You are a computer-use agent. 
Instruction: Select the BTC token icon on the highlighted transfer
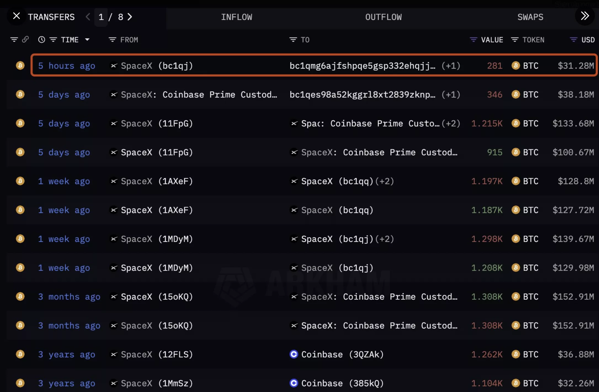516,66
